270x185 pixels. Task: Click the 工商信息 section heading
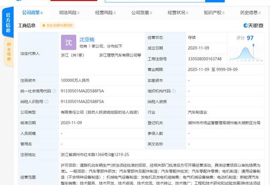pyautogui.click(x=27, y=25)
